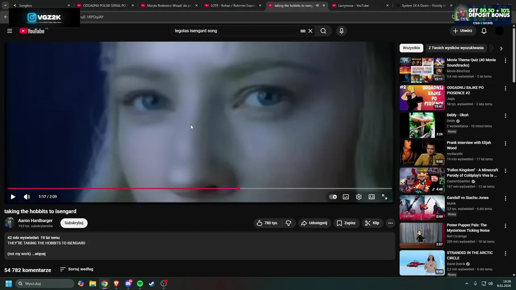This screenshot has width=516, height=290.
Task: Open Copilot from taskbar
Action: point(81,284)
